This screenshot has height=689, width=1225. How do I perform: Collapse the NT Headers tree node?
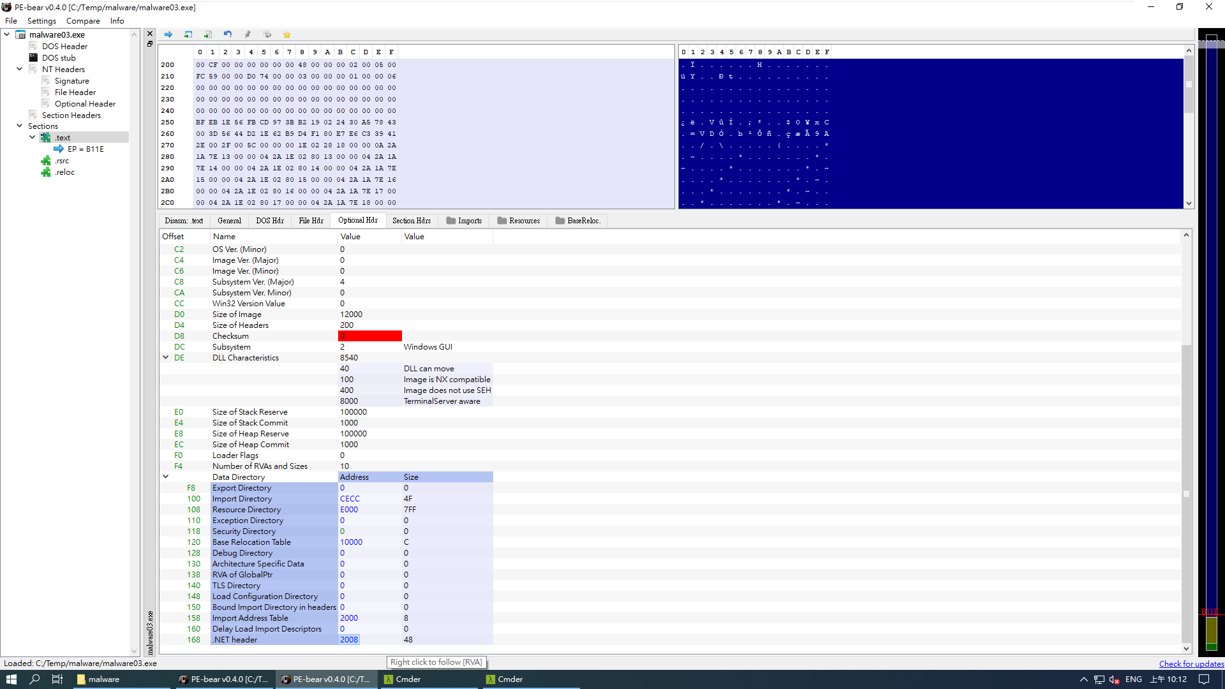pos(20,69)
